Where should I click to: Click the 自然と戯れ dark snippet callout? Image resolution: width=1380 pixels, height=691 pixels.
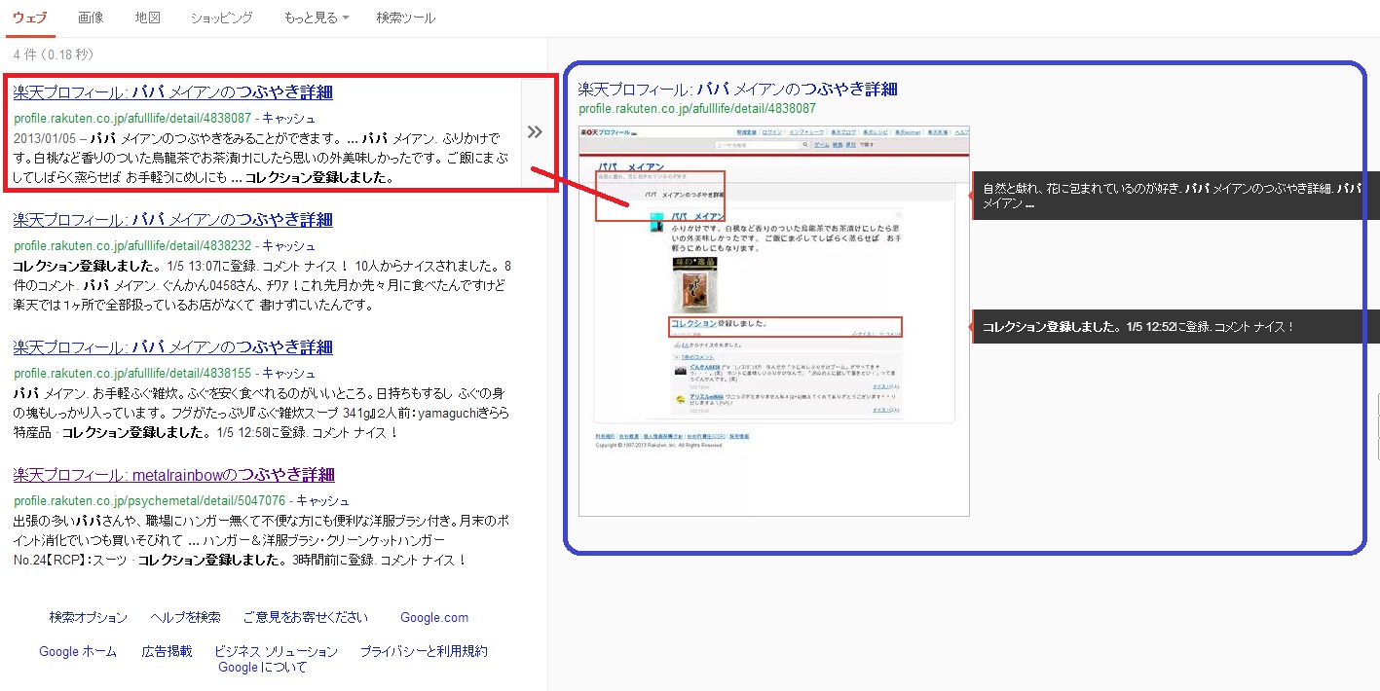tap(1175, 196)
